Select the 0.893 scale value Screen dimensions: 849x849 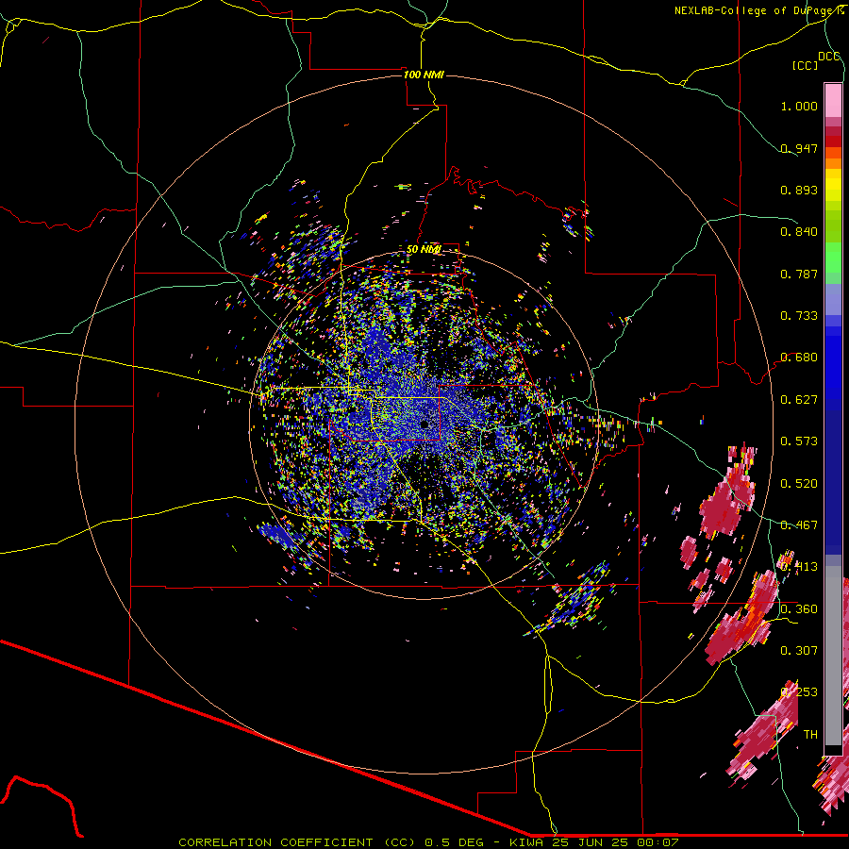coord(799,190)
